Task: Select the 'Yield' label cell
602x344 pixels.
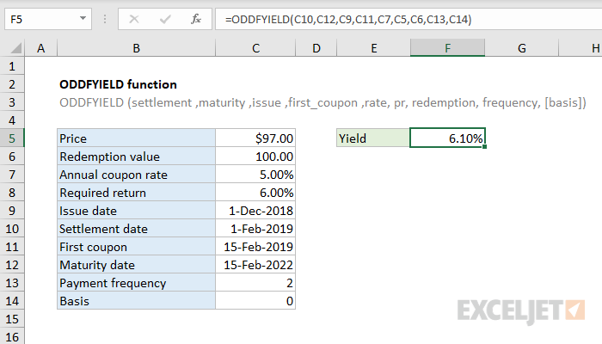Action: [373, 138]
